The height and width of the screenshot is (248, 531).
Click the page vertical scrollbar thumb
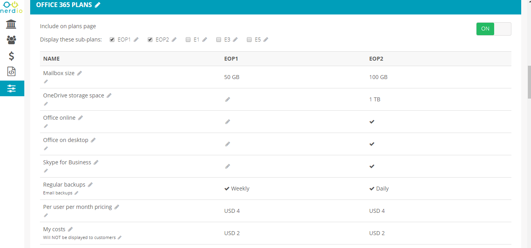[529, 82]
